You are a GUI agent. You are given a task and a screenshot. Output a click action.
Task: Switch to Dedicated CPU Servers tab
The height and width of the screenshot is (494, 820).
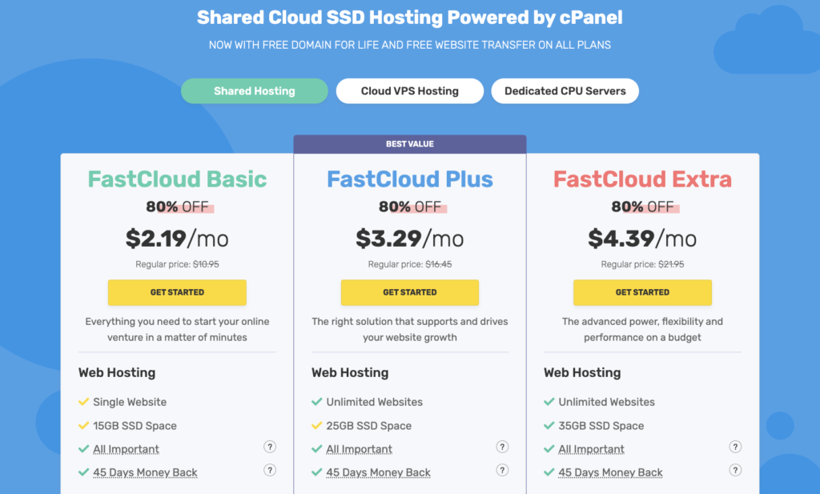[565, 91]
